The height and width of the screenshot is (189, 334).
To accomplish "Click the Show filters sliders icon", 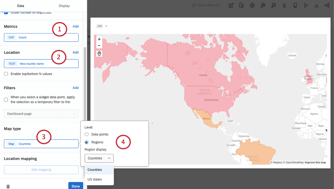I will [194, 5].
